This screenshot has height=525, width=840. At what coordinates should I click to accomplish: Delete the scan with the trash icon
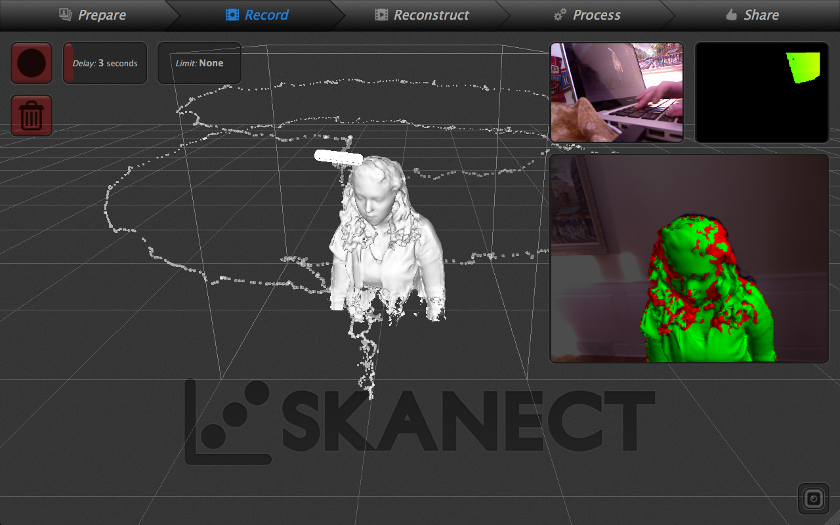click(x=31, y=115)
